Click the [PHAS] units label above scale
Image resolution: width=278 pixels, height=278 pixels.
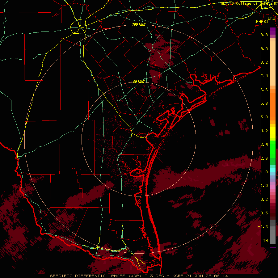point(261,21)
